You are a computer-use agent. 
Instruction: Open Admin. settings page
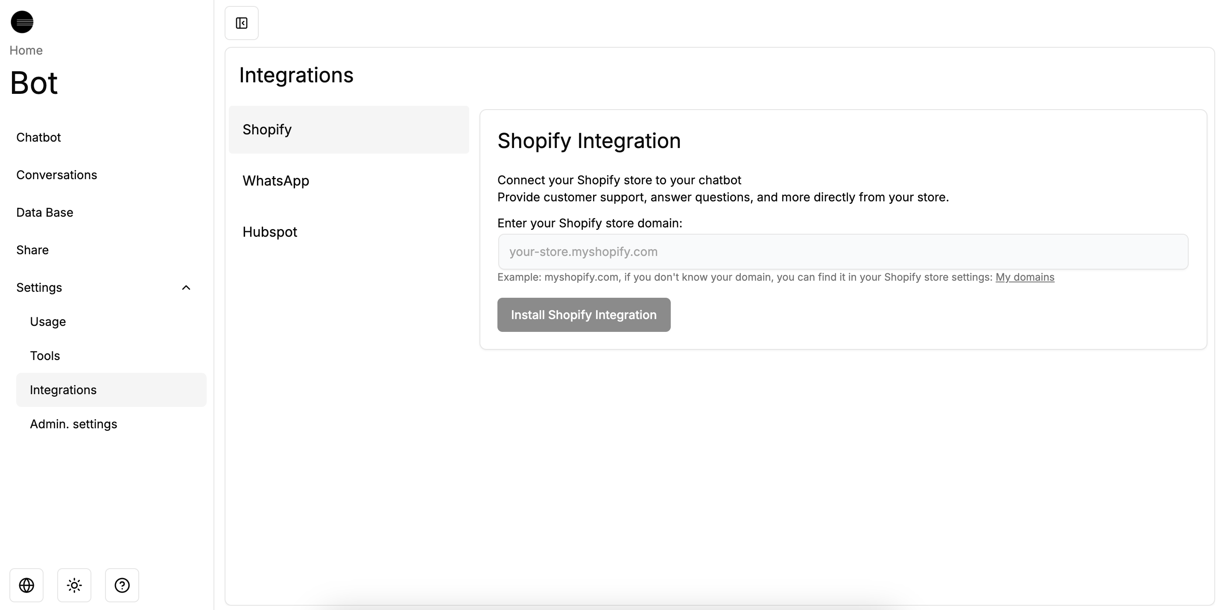pos(73,424)
